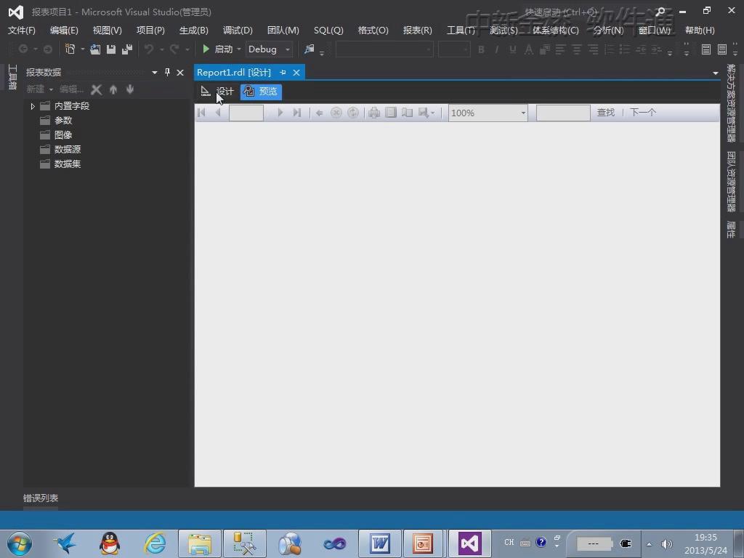The image size is (744, 558).
Task: Click the Navigate Backward toolbar icon
Action: coord(23,49)
